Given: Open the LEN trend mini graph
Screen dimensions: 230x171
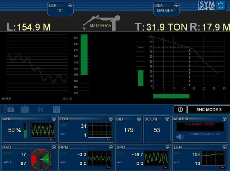Looking at the screenshot, I should coord(213,158).
